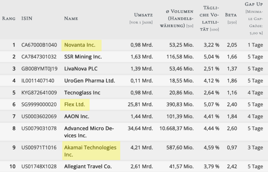Open the Novanta Inc. stock link
This screenshot has height=172, width=268.
[80, 45]
